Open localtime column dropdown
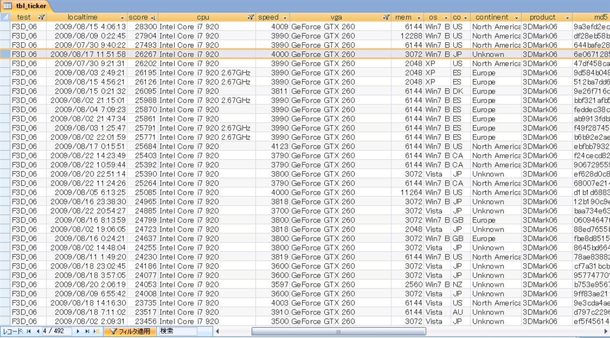 click(x=122, y=17)
